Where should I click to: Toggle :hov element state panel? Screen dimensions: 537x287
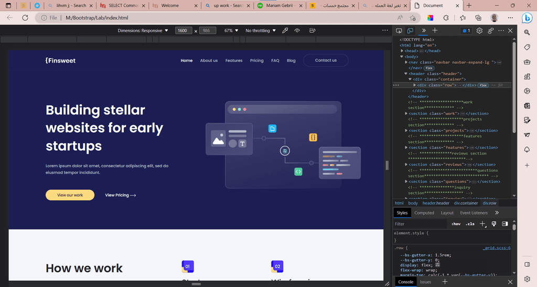tap(456, 224)
